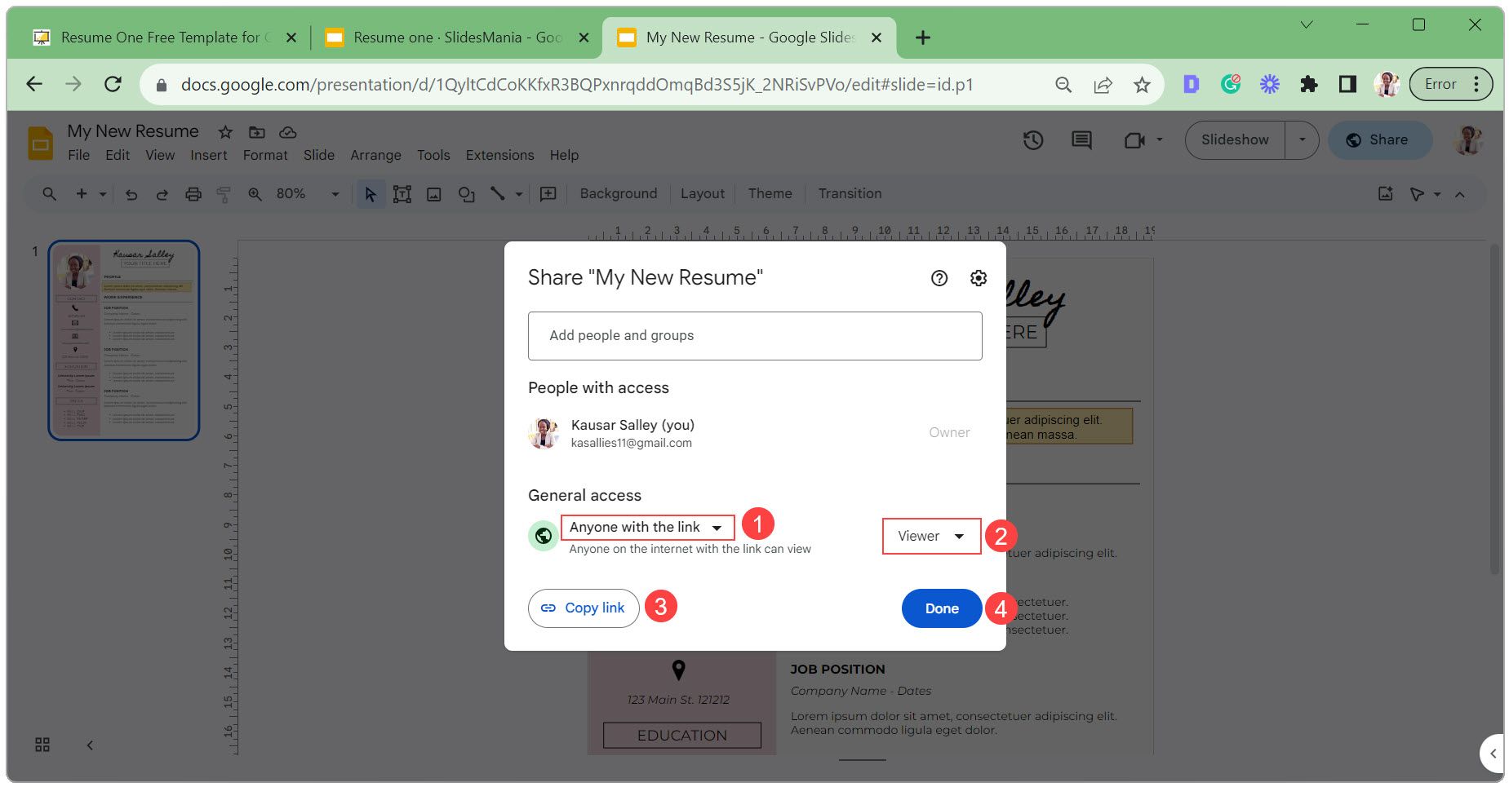
Task: Open the Insert menu
Action: point(208,155)
